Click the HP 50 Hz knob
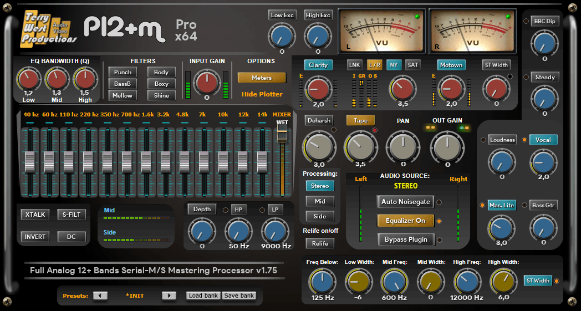The width and height of the screenshot is (581, 311). pos(238,231)
